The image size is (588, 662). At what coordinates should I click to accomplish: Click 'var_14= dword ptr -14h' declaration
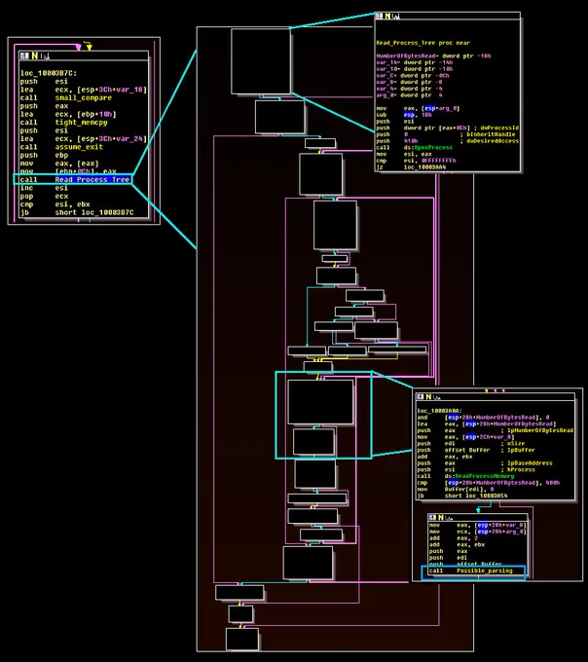point(414,62)
